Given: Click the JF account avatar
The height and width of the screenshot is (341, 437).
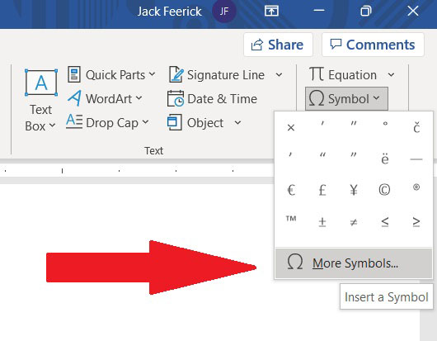Looking at the screenshot, I should pos(223,12).
